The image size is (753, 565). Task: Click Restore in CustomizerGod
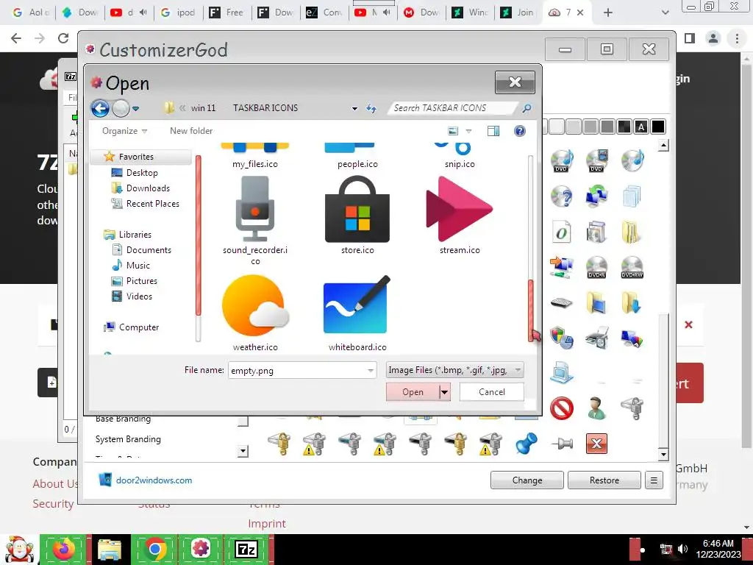(604, 480)
